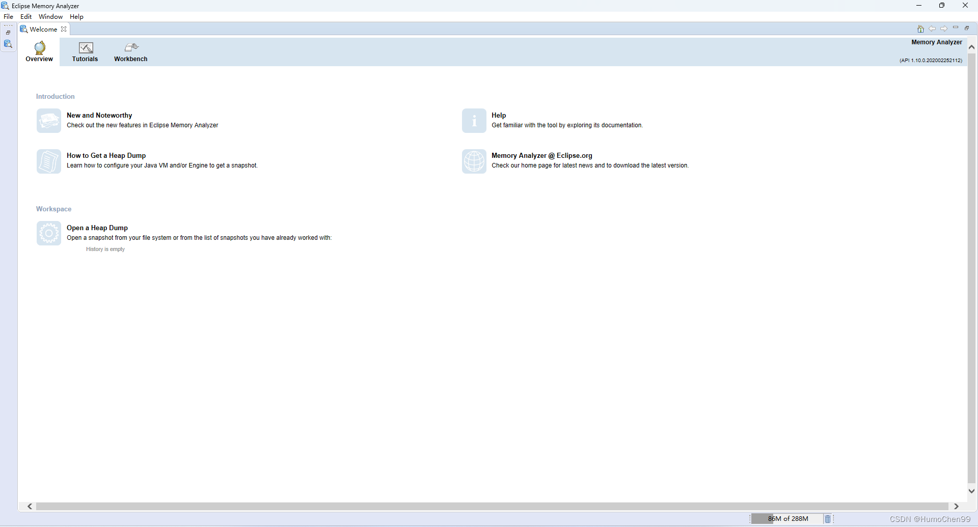This screenshot has height=527, width=978.
Task: Click "Learn how to configure your Java VM" text
Action: coord(162,165)
